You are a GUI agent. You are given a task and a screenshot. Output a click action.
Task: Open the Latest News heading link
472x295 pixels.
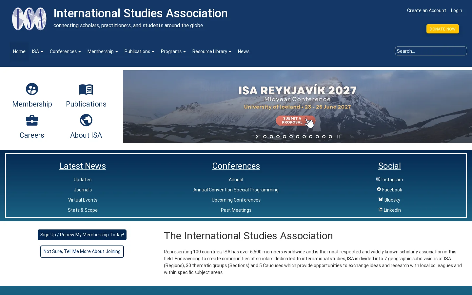[83, 166]
